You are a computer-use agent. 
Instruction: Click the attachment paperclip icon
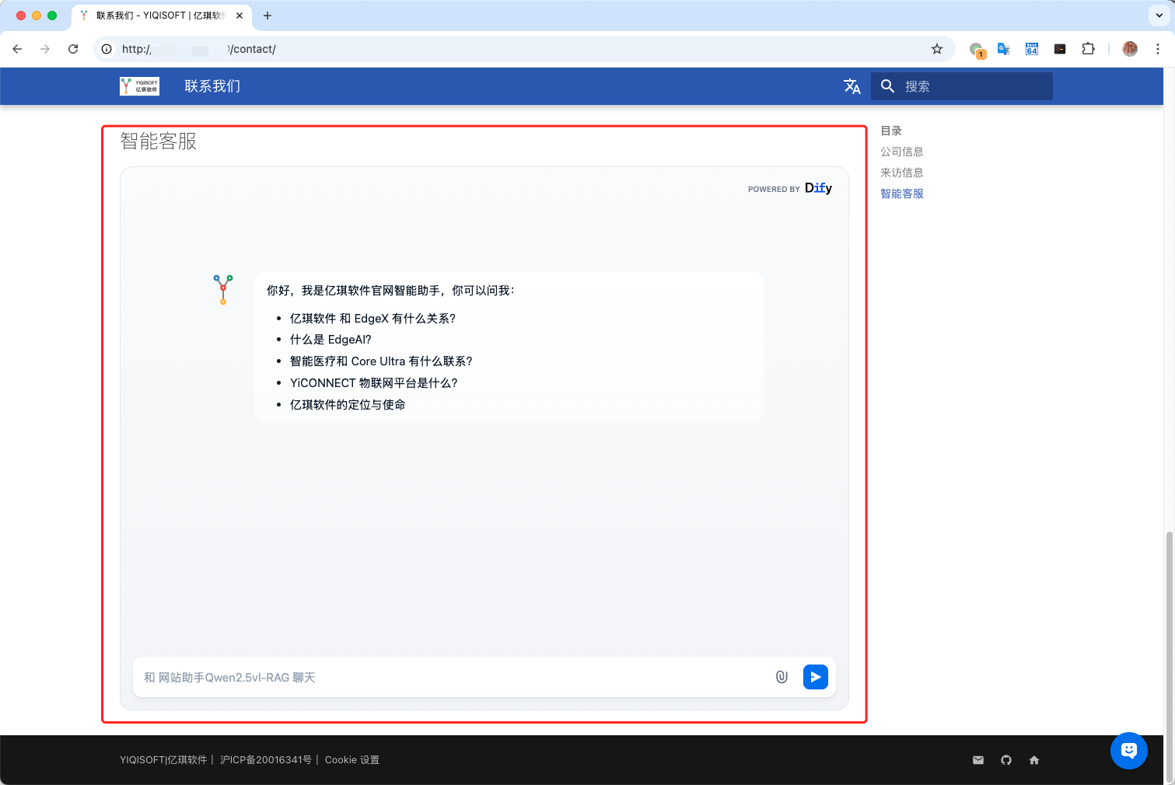(x=782, y=677)
